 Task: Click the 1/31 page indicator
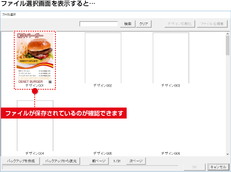pyautogui.click(x=117, y=161)
